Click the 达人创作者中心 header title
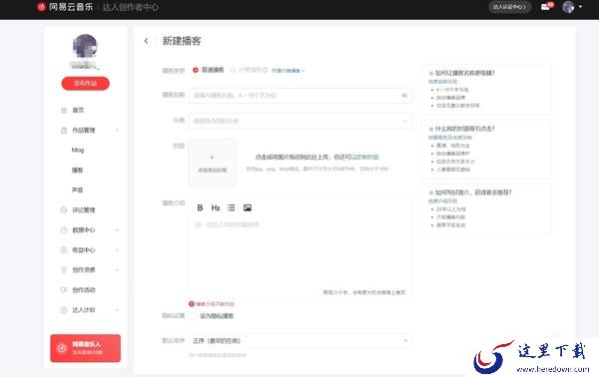Screen dimensions: 599x377 (131, 7)
